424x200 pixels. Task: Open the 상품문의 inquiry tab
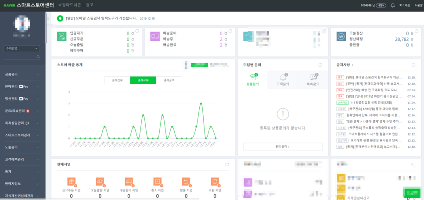252,80
